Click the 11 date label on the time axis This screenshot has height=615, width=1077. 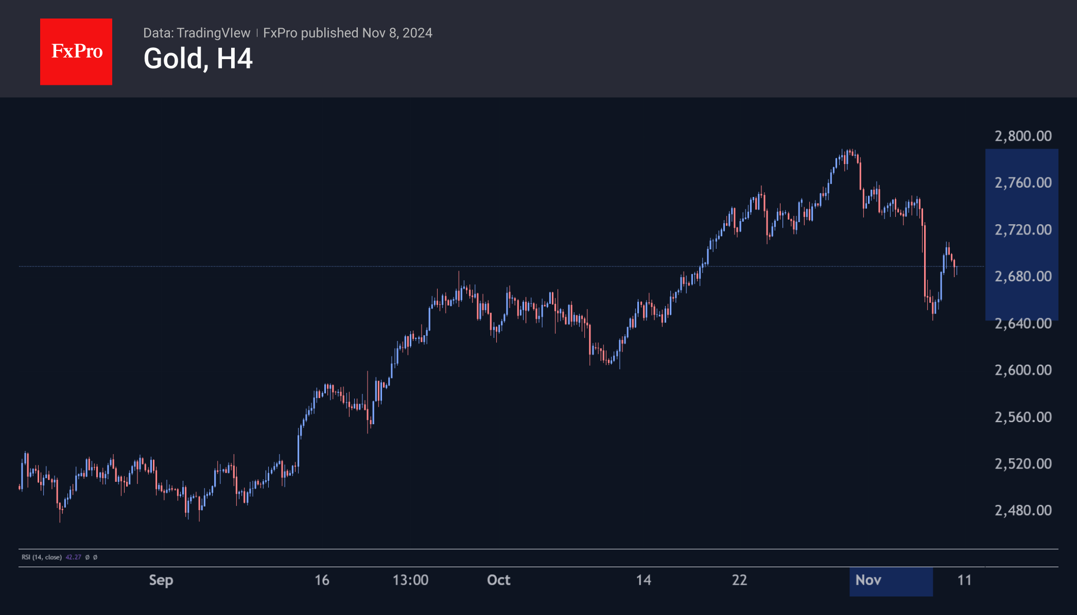tap(964, 580)
